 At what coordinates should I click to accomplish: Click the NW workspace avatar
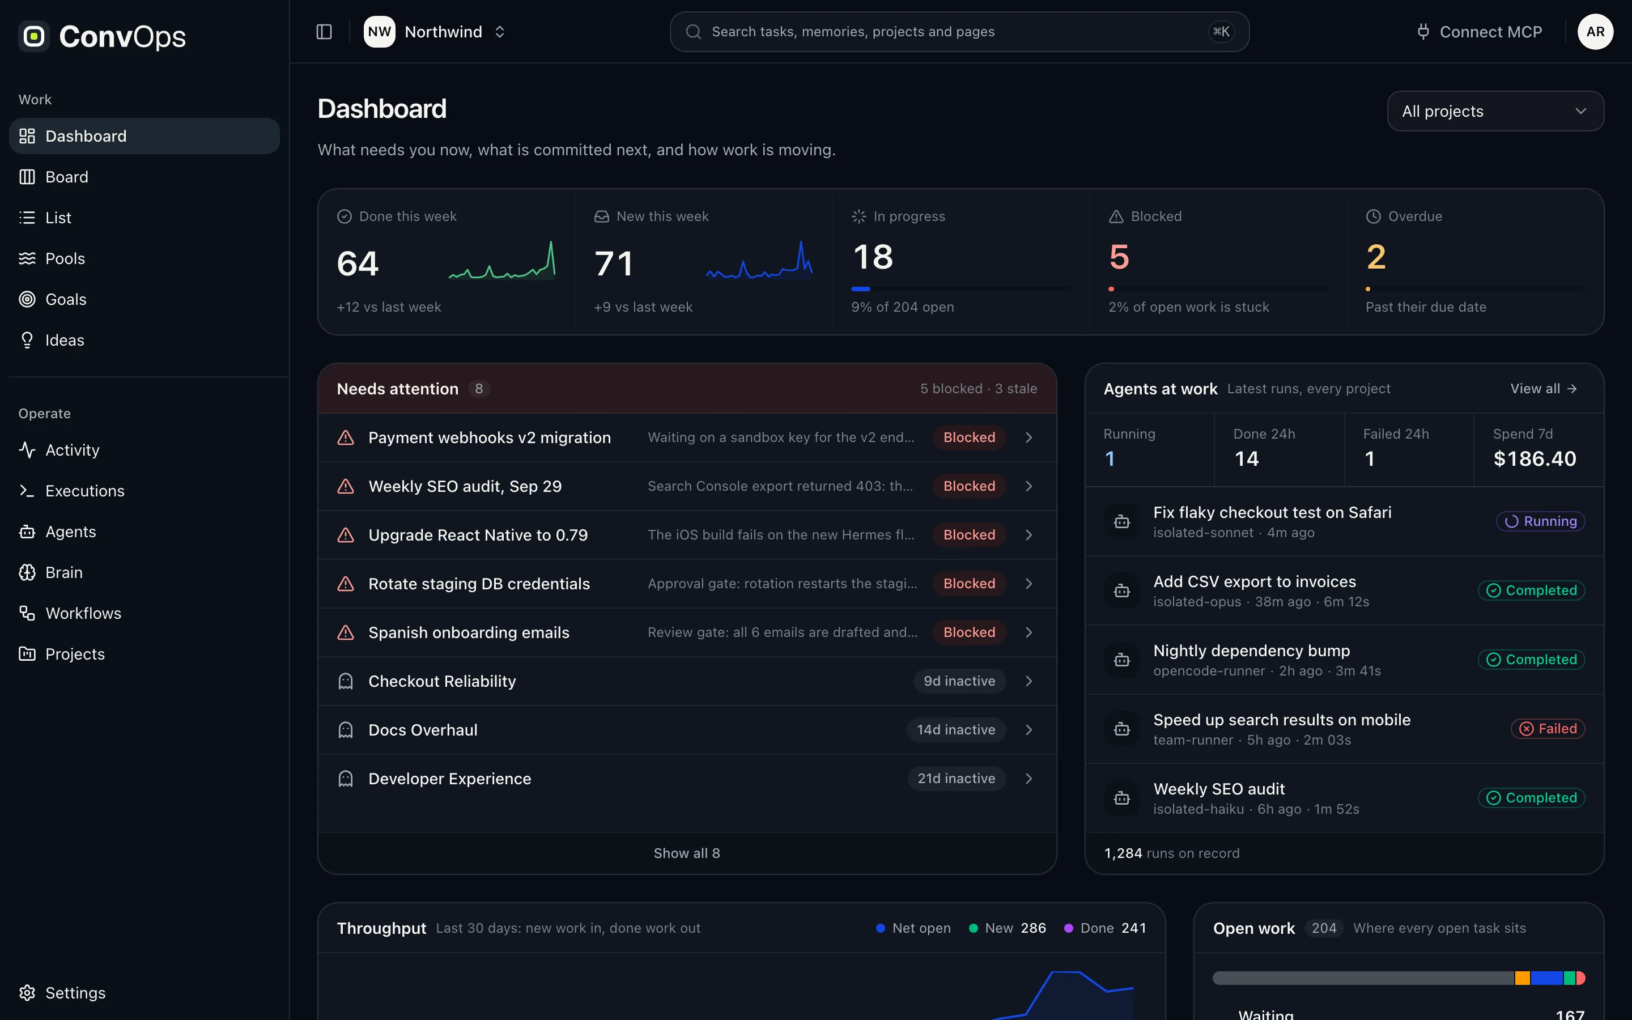pos(379,32)
